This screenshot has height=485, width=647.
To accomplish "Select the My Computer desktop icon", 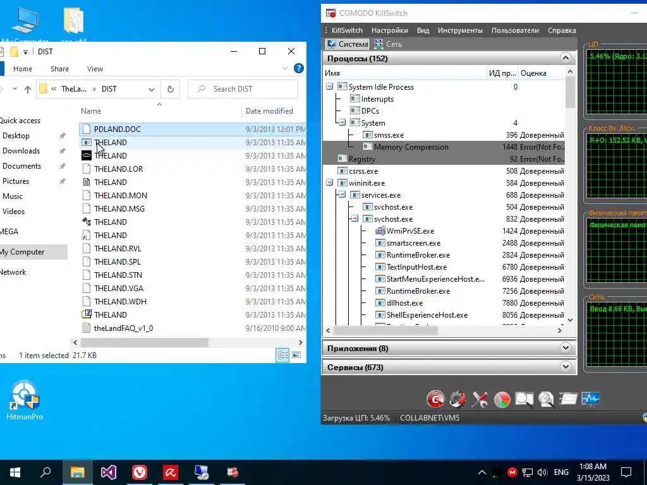I will [x=25, y=24].
